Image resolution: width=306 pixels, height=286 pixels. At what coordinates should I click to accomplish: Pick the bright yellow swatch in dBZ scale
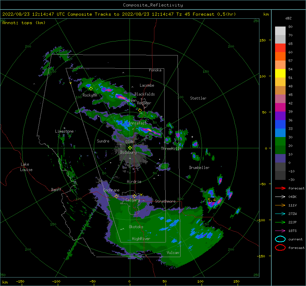tap(280, 73)
